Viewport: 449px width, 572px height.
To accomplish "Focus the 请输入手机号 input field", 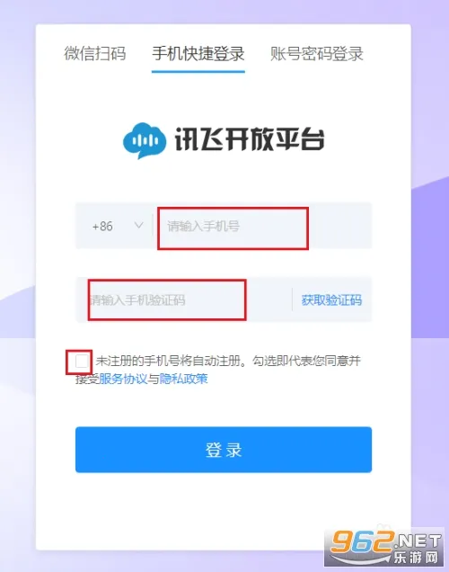I will [x=262, y=226].
